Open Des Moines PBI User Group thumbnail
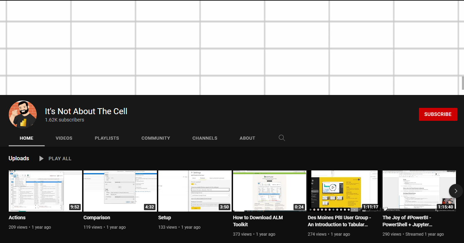This screenshot has width=464, height=243. (345, 191)
